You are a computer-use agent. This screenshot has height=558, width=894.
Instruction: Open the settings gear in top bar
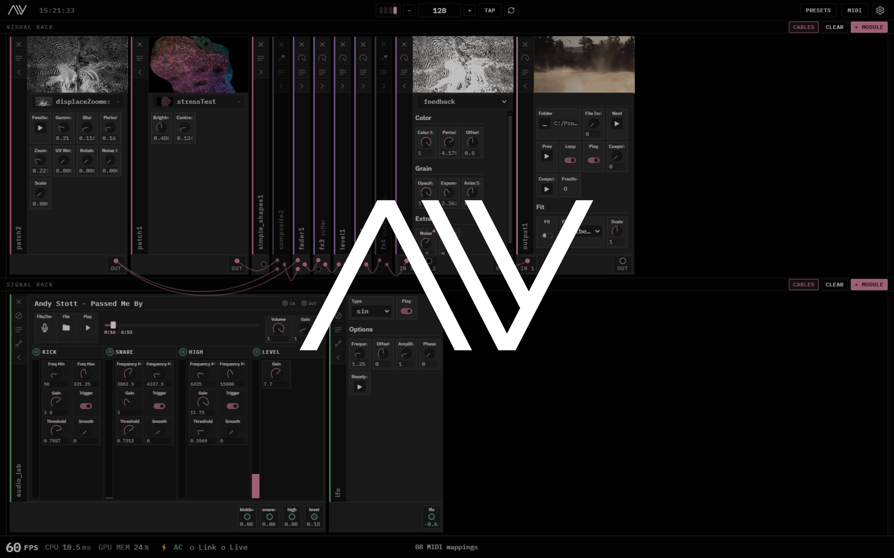click(x=880, y=10)
